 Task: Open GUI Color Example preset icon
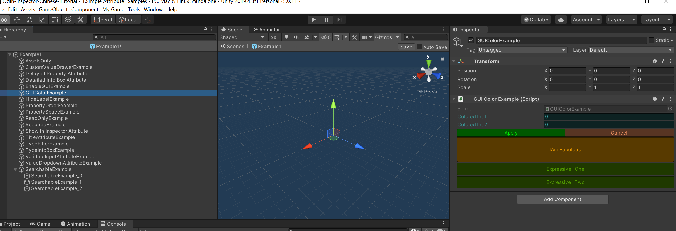663,99
